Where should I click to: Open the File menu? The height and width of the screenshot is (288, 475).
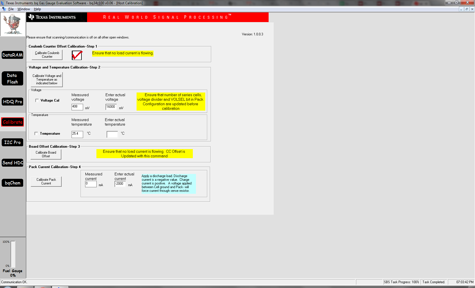(11, 9)
